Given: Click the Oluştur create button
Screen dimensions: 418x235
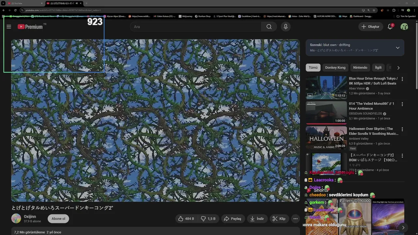Looking at the screenshot, I should click(371, 27).
